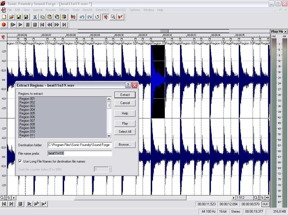This screenshot has height=216, width=288.
Task: Click Play All in transport toolbar
Action: click(13, 25)
